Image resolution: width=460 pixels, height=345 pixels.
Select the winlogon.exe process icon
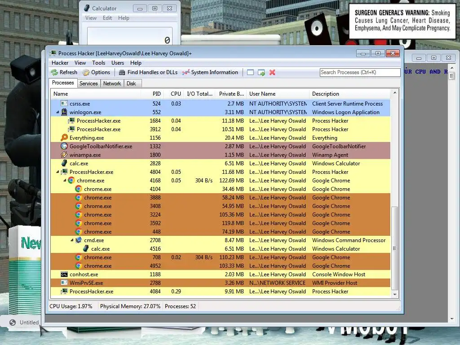click(x=64, y=112)
